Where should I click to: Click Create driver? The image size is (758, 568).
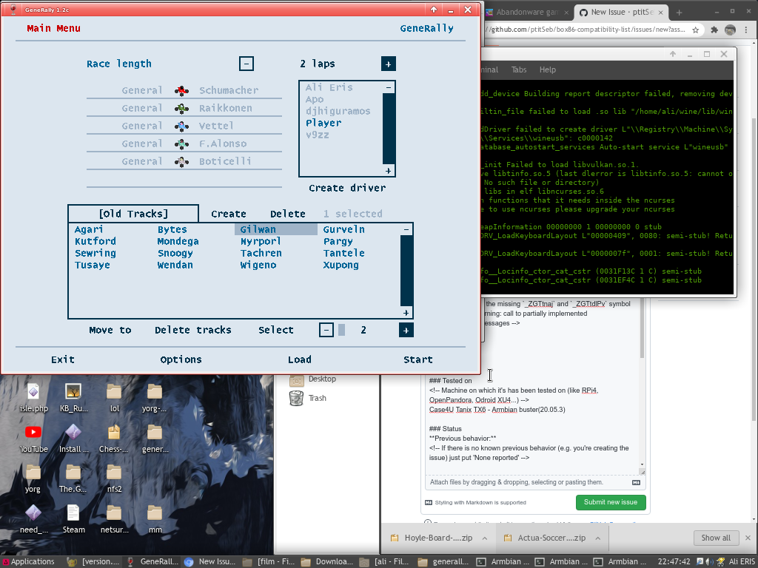[x=346, y=188]
